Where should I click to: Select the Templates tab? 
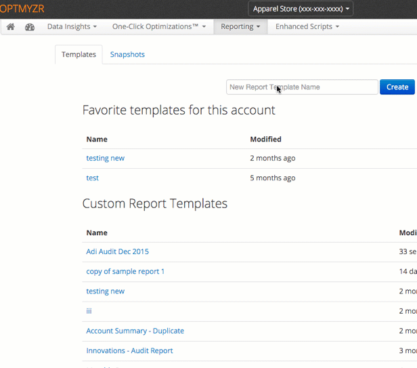coord(79,55)
